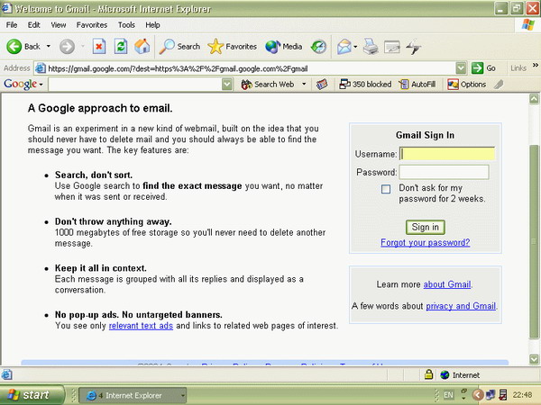
Task: Stop page loading with red X icon
Action: point(98,47)
